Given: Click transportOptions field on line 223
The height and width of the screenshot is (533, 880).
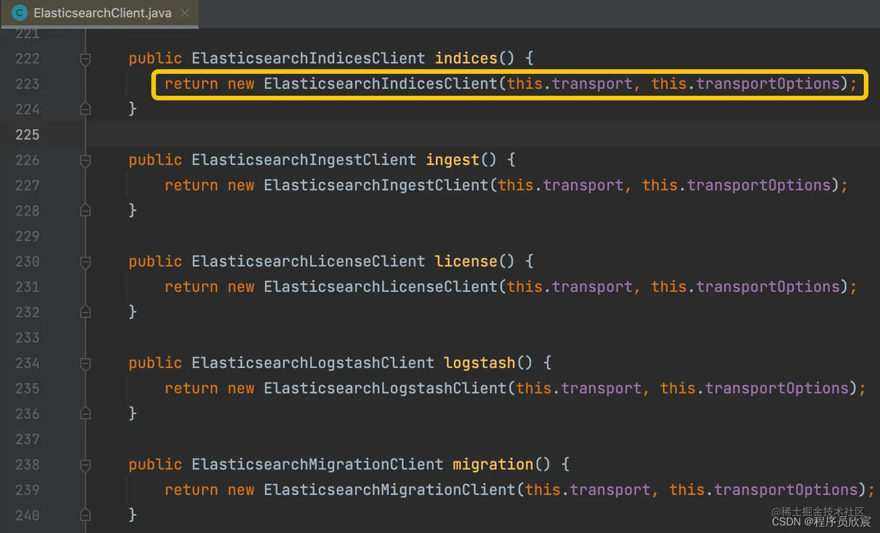Looking at the screenshot, I should click(768, 84).
